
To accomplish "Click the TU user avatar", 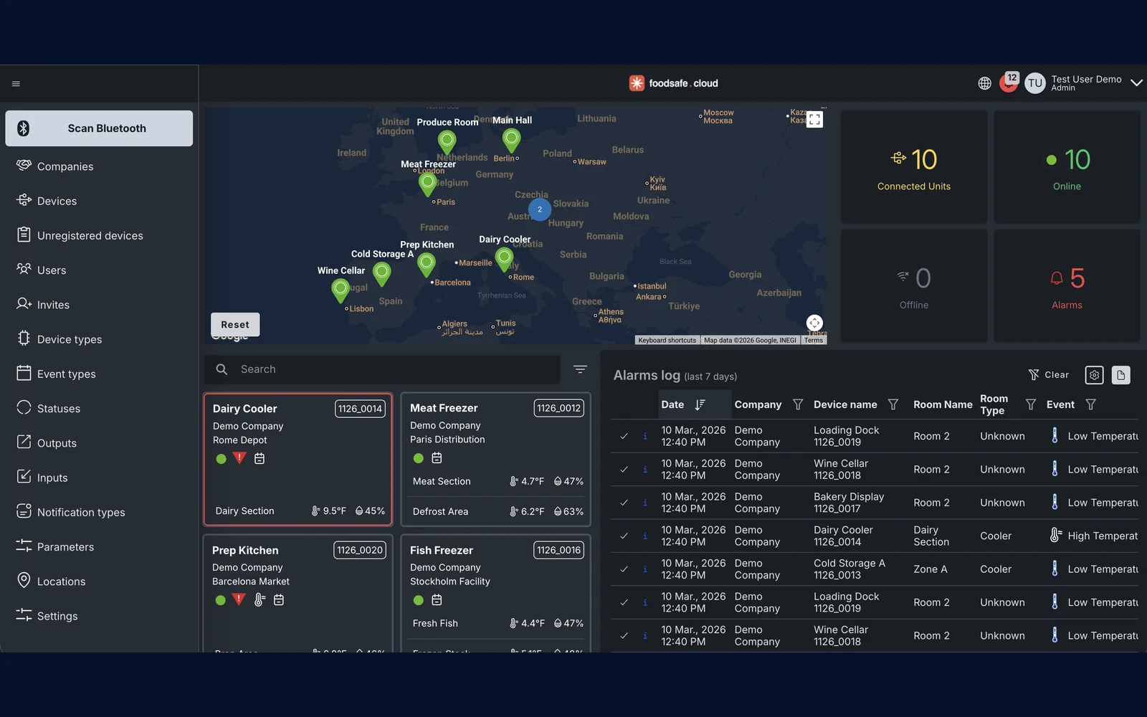I will tap(1035, 83).
